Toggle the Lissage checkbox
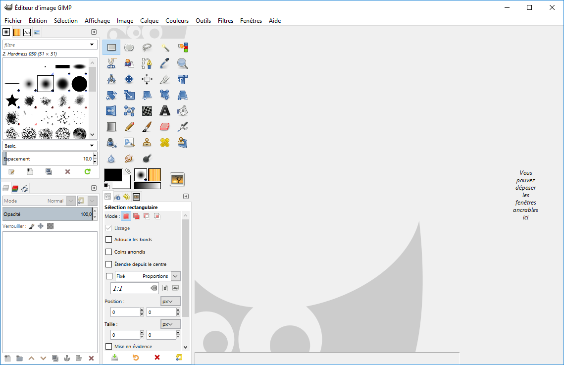 point(108,228)
